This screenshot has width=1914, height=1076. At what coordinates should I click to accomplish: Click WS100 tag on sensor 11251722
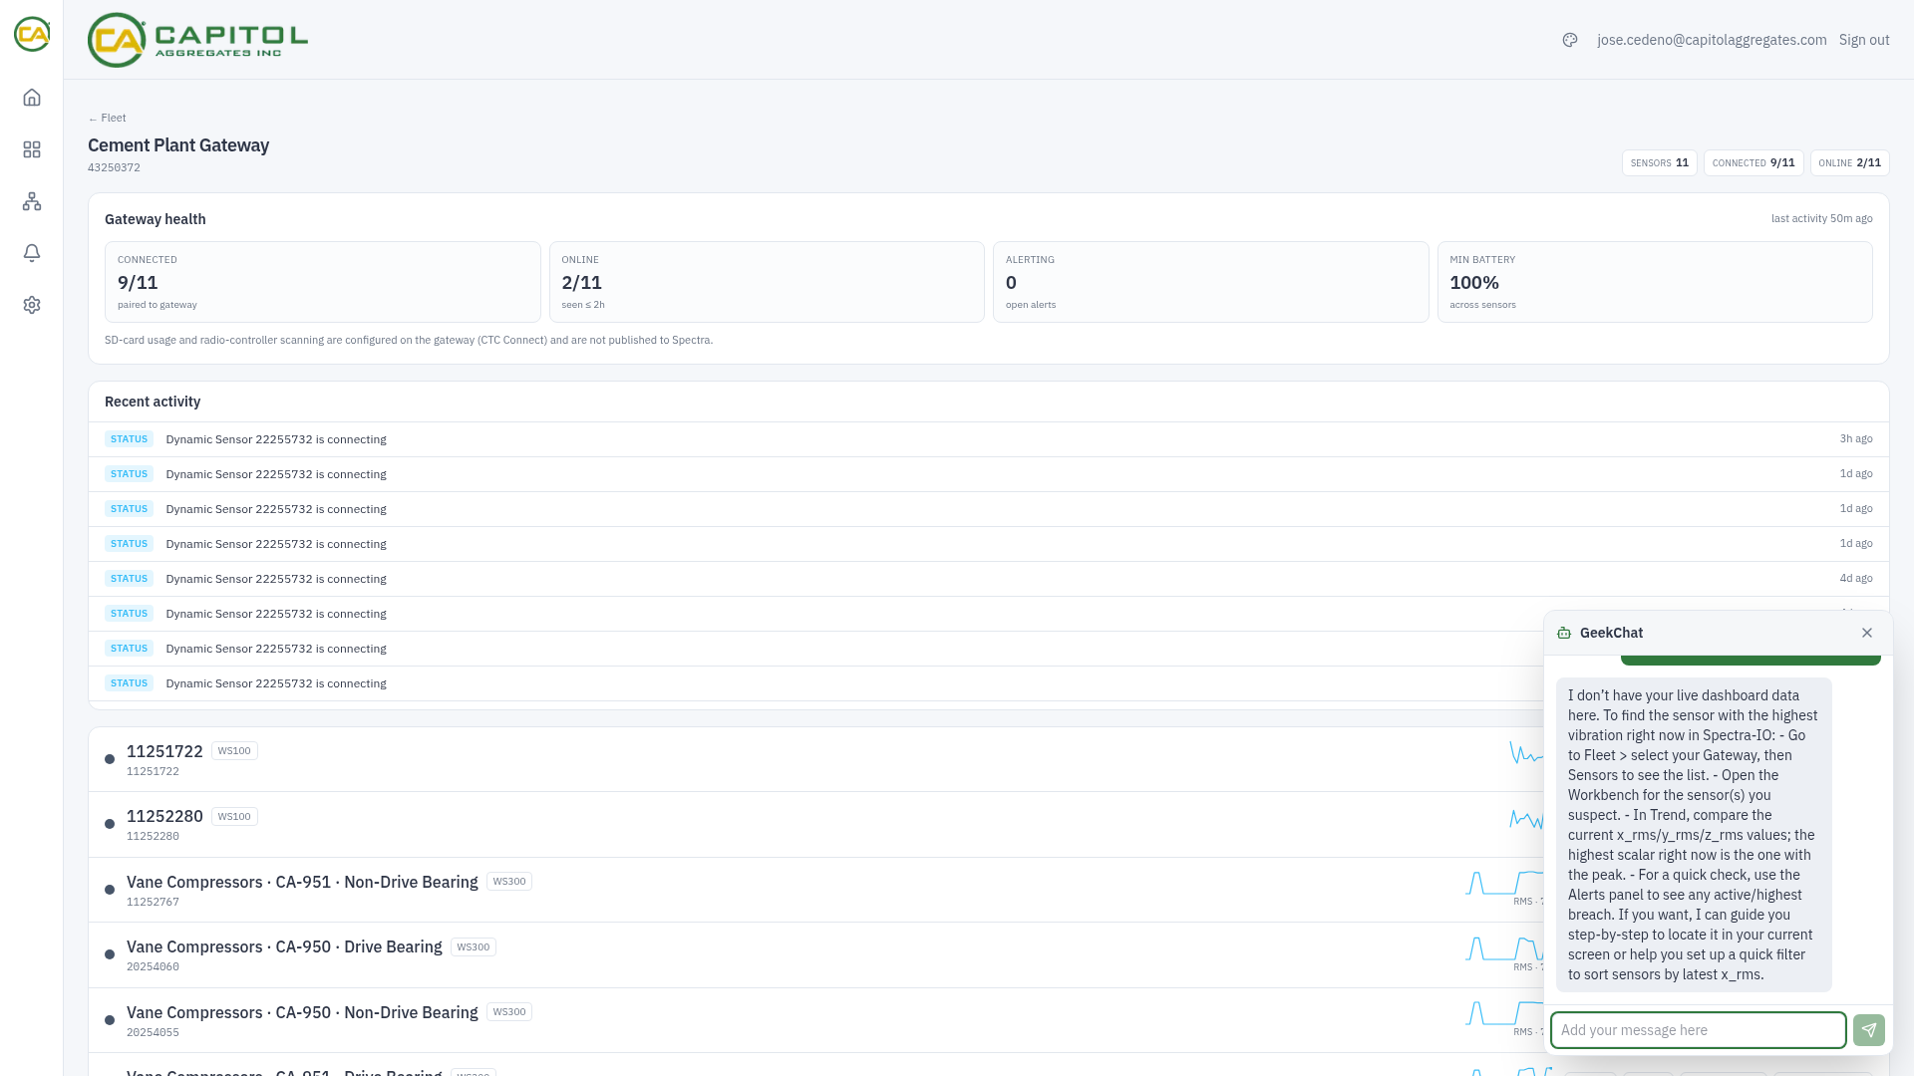pyautogui.click(x=234, y=751)
